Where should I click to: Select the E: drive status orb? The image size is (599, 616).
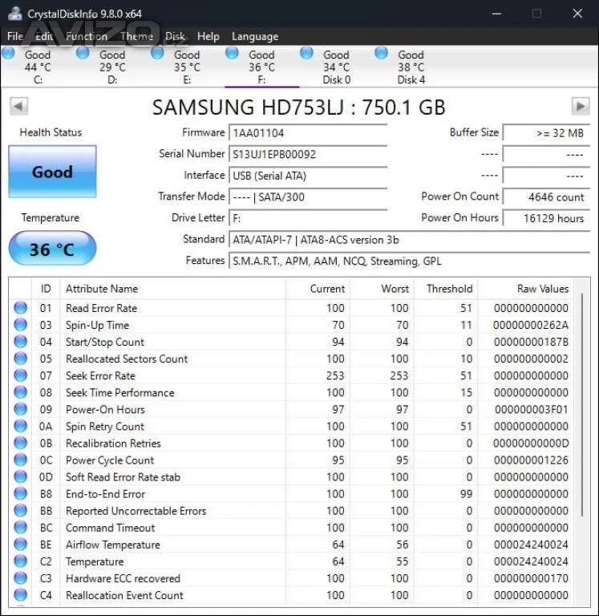(x=158, y=53)
